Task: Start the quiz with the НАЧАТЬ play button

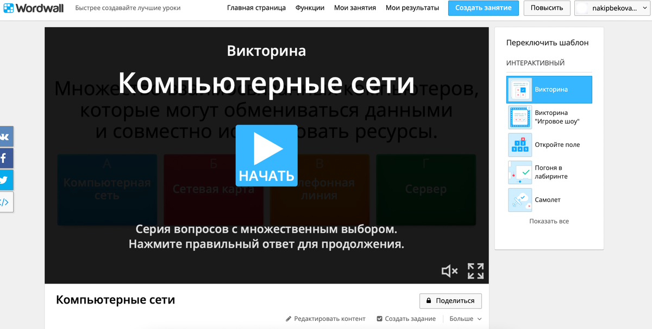Action: (x=266, y=156)
